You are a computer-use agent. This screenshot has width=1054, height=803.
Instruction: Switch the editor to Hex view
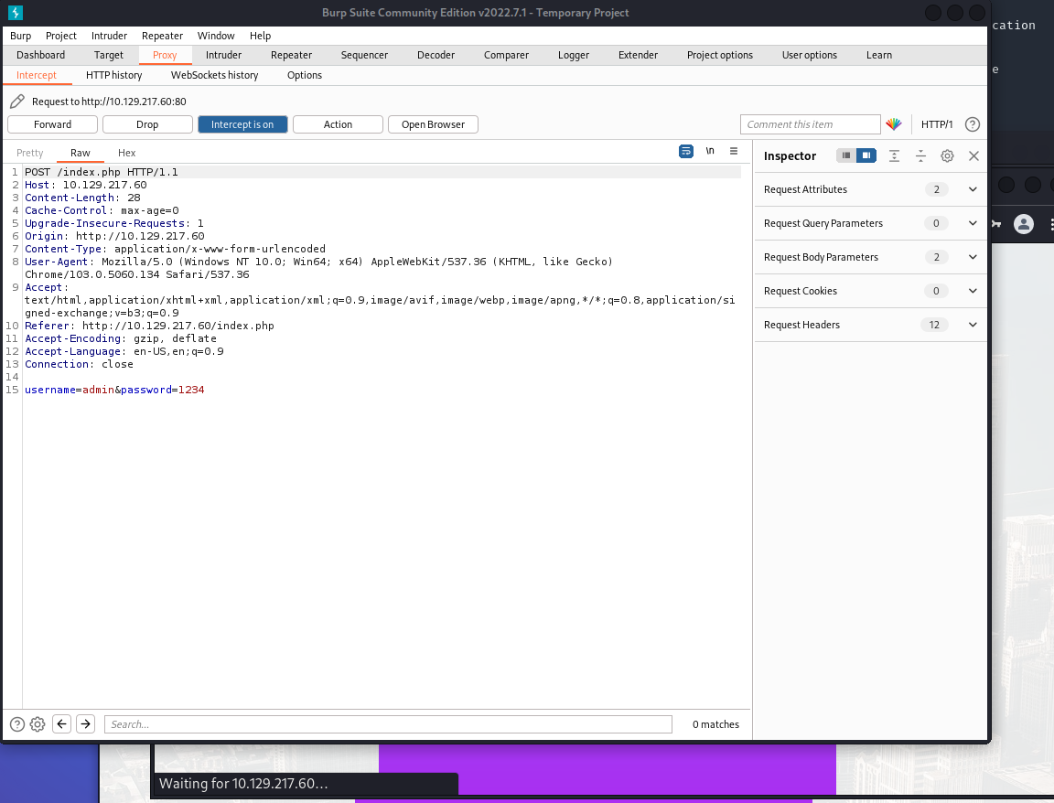(126, 154)
